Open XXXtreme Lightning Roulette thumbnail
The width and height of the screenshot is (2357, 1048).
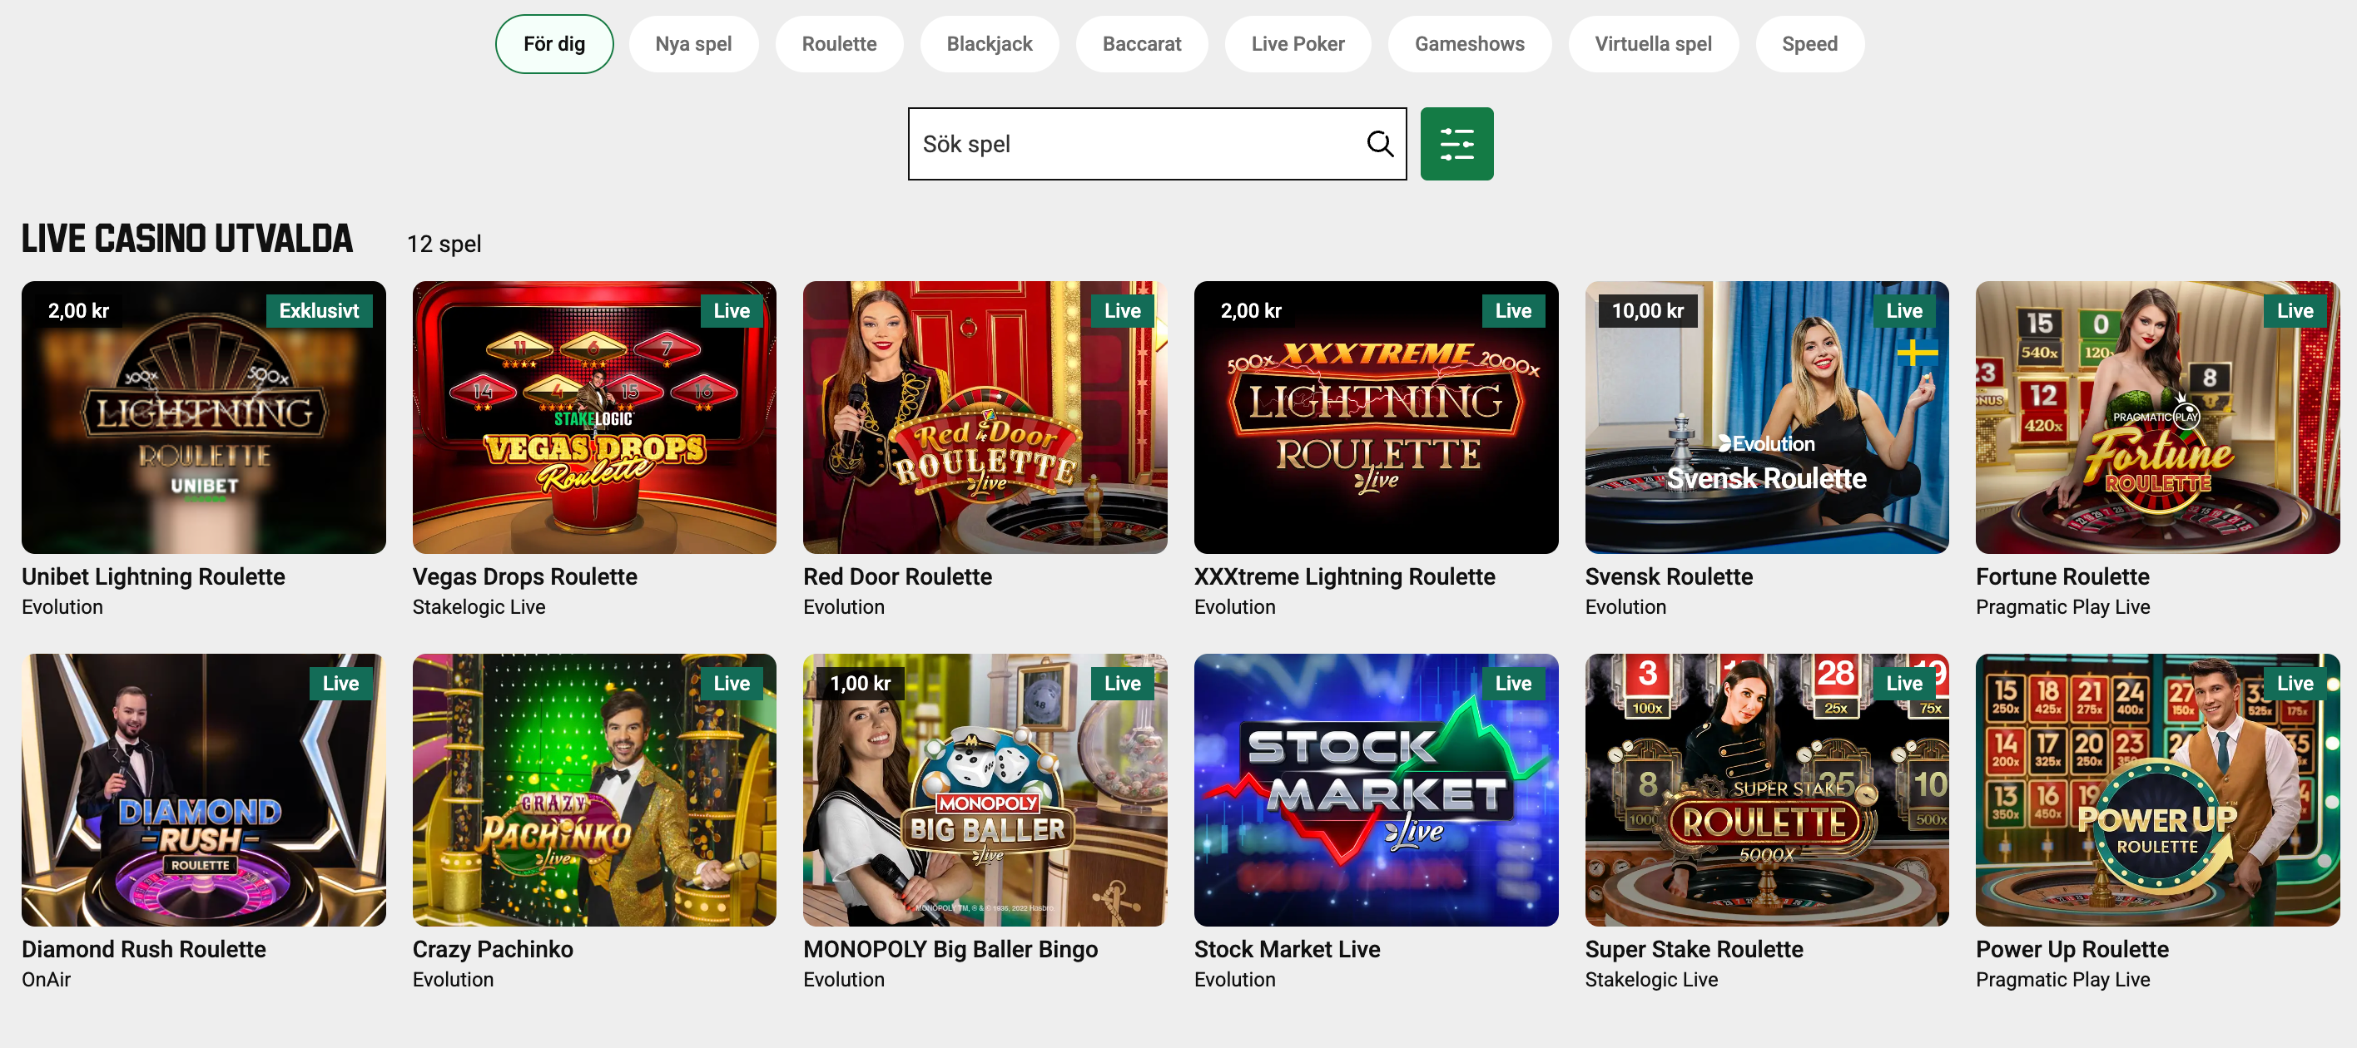point(1375,417)
